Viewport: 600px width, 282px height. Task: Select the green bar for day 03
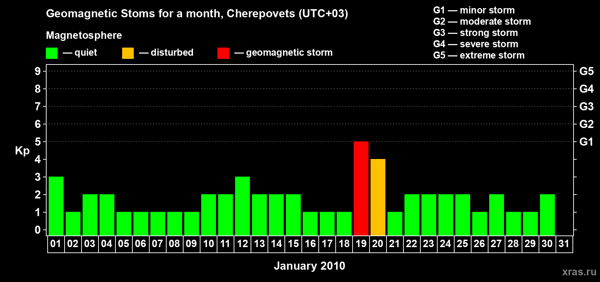click(90, 215)
